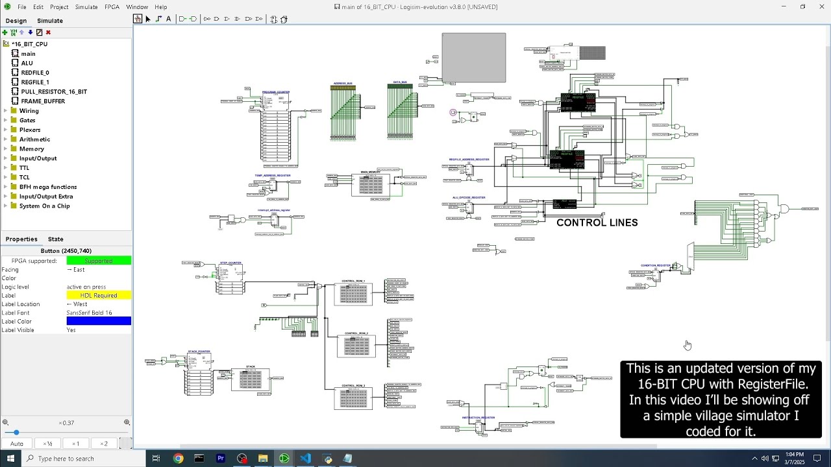Image resolution: width=831 pixels, height=467 pixels.
Task: Select the Wiring tool
Action: pyautogui.click(x=158, y=19)
